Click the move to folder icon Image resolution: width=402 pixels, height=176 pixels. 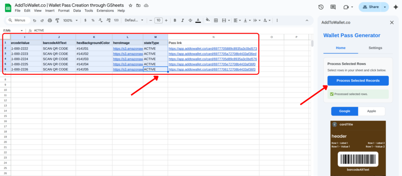[x=138, y=6]
